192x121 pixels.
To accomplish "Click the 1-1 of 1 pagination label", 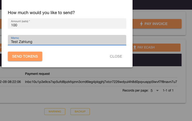I will click(168, 90).
